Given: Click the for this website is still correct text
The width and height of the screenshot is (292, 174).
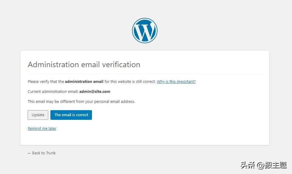Looking at the screenshot, I should pos(130,82).
